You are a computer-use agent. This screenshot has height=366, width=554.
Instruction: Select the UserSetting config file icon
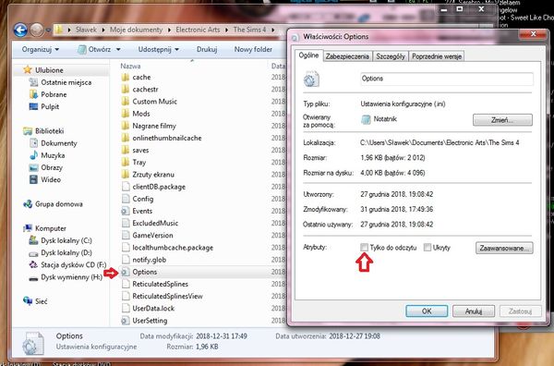[125, 321]
